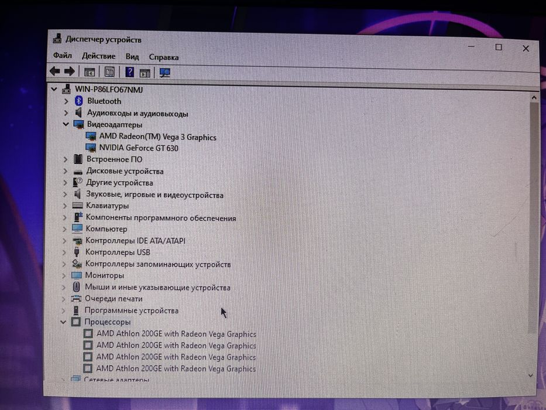Click the scan for hardware changes icon

tap(164, 73)
